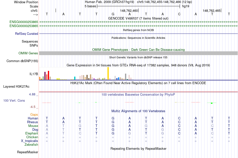
Task: Click the H3K27Ac Mark track title
Action: pos(138,83)
